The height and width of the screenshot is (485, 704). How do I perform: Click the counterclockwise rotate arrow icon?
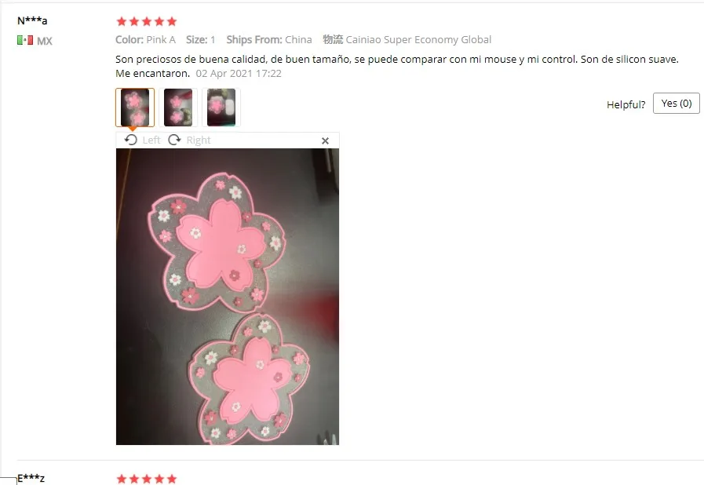130,140
